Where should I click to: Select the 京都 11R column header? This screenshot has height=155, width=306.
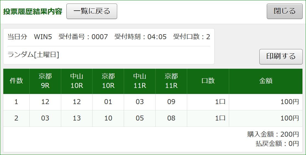pyautogui.click(x=171, y=81)
